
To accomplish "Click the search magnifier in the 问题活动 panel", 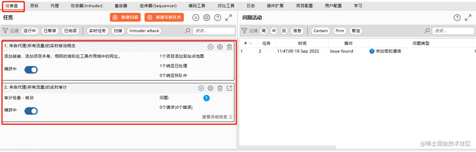I will [427, 31].
